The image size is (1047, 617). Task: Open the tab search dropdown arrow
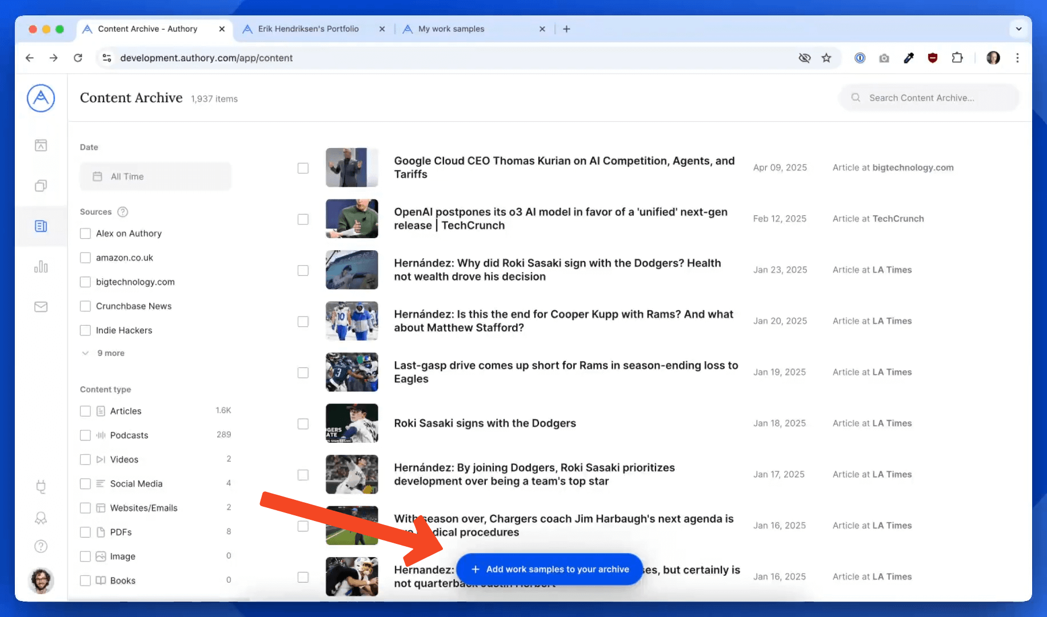pos(1018,29)
